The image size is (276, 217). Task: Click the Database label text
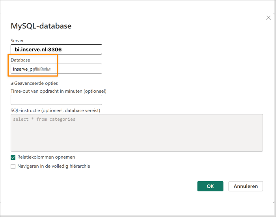20,60
